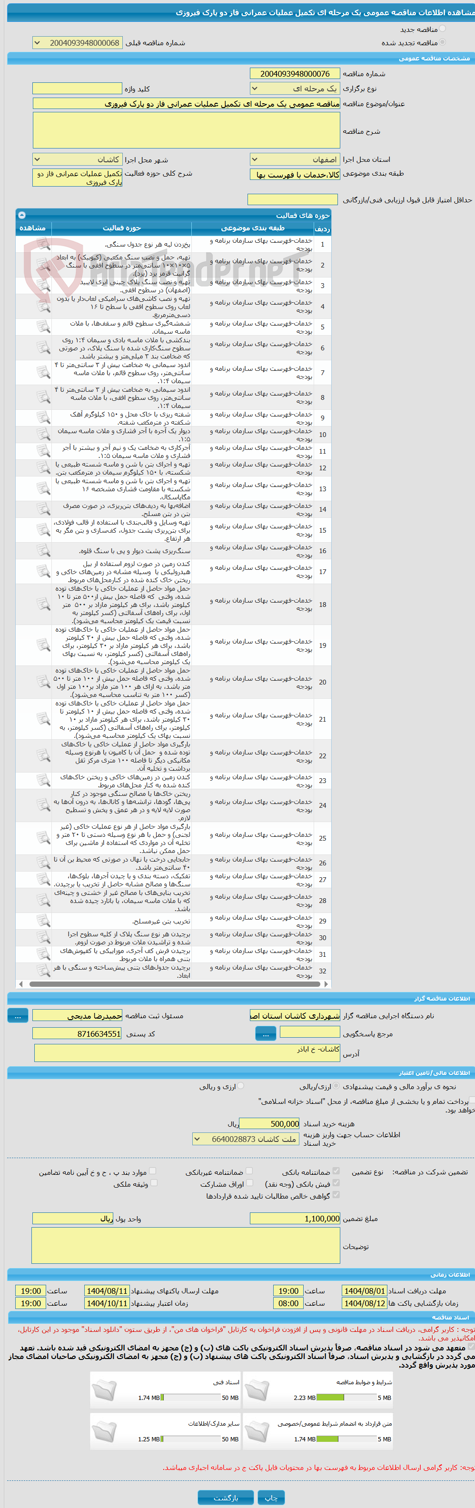Open the view icon for activity row 19
Image resolution: width=475 pixels, height=1508 pixels.
click(x=43, y=645)
